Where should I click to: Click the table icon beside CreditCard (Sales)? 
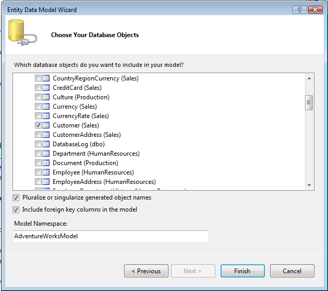[46, 88]
